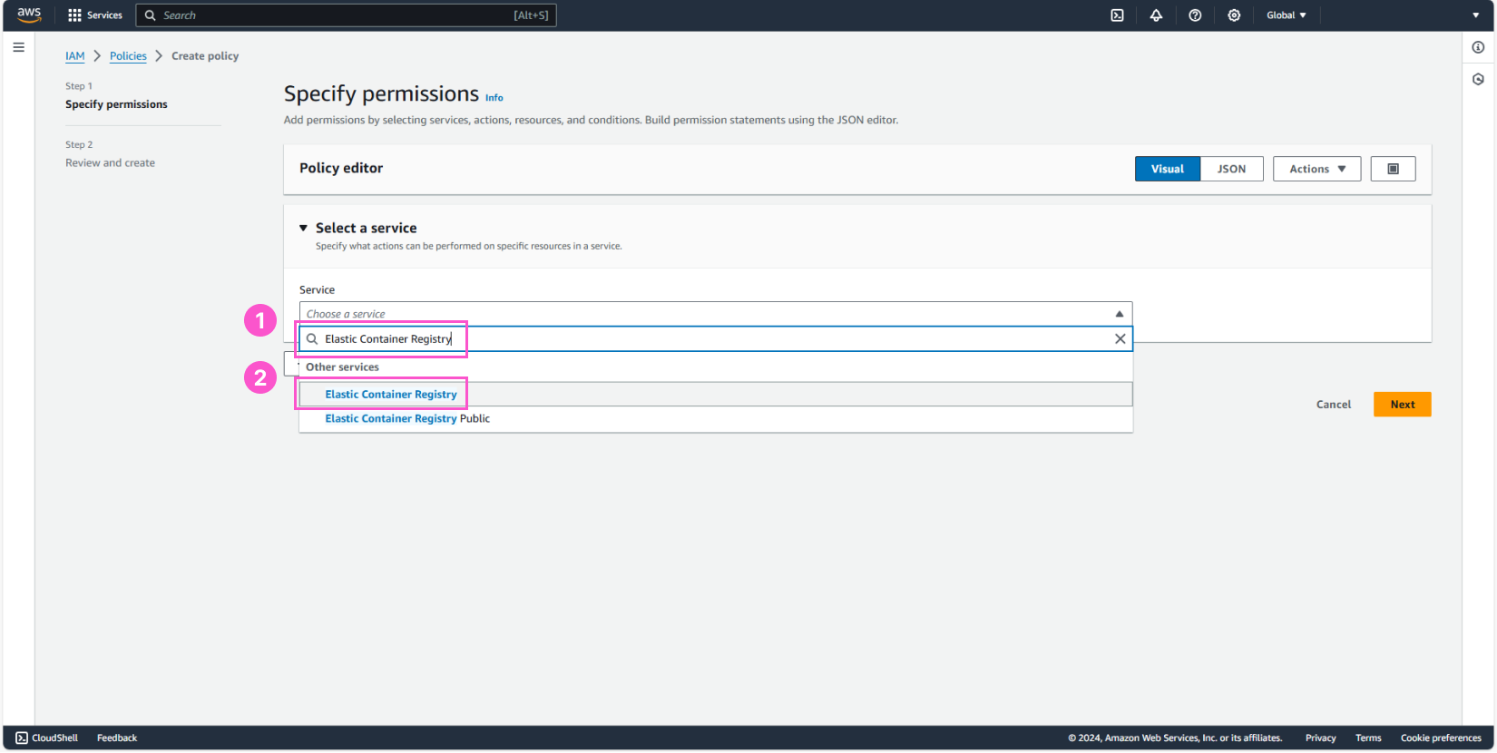Clear the service search text with X

(1120, 339)
